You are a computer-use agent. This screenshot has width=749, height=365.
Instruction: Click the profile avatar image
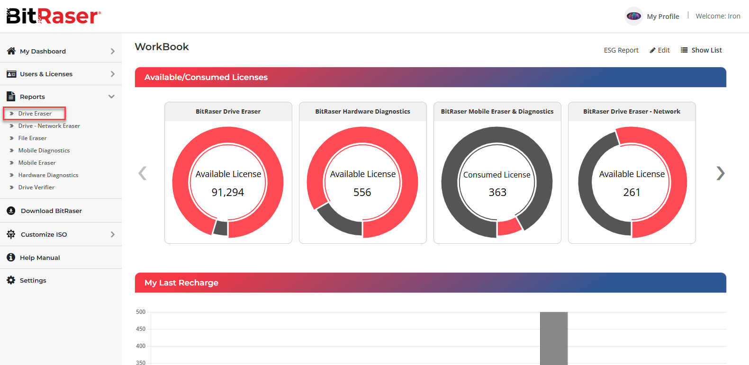(633, 16)
